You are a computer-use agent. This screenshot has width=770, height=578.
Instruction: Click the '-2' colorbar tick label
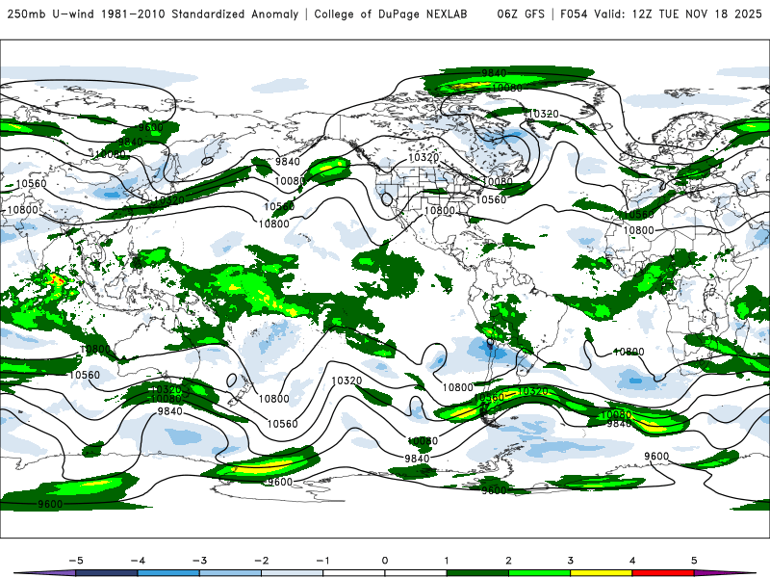click(x=261, y=561)
